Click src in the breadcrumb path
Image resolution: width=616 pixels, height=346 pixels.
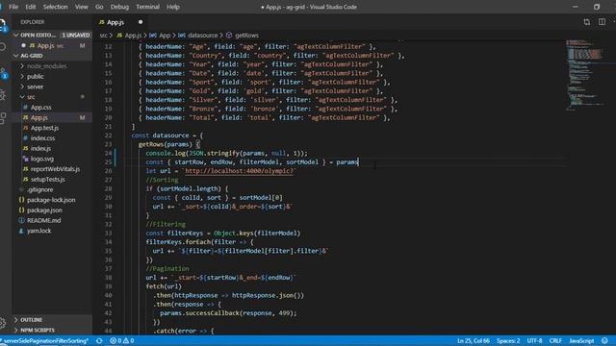[x=103, y=36]
